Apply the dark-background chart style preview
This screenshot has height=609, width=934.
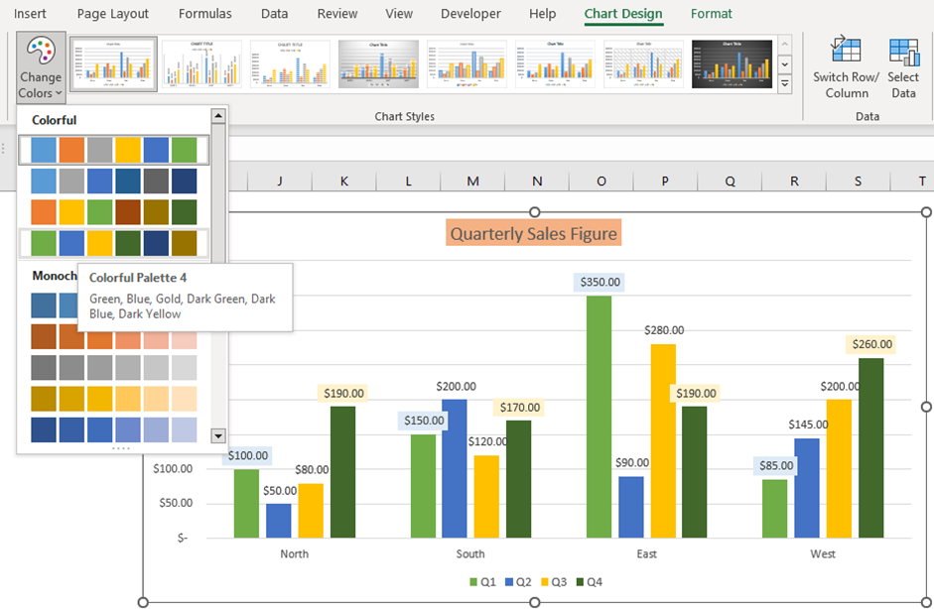click(x=732, y=65)
